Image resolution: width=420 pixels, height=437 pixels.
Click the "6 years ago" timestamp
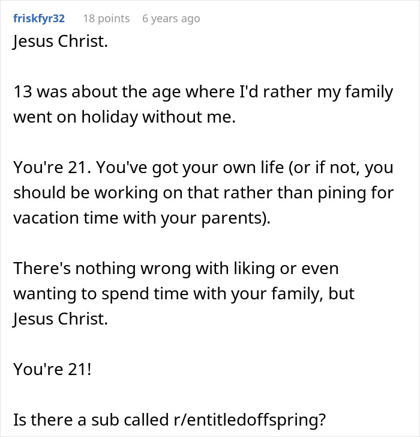171,19
